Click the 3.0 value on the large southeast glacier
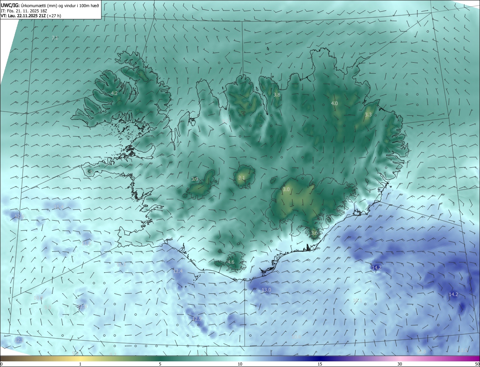 tap(286, 190)
